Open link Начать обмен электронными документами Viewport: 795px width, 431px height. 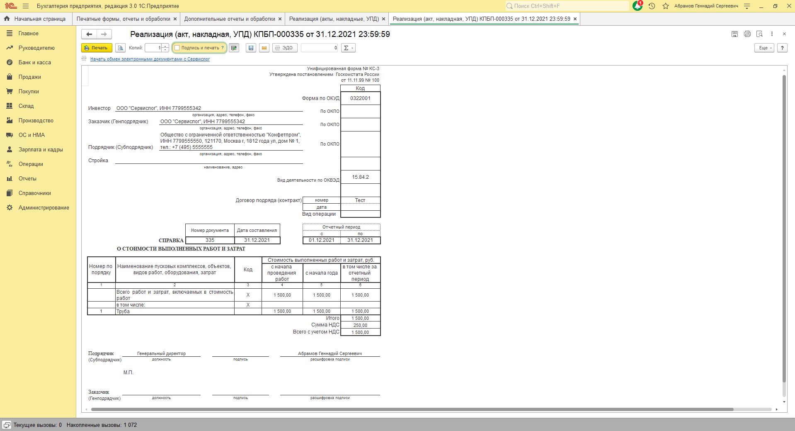[150, 59]
